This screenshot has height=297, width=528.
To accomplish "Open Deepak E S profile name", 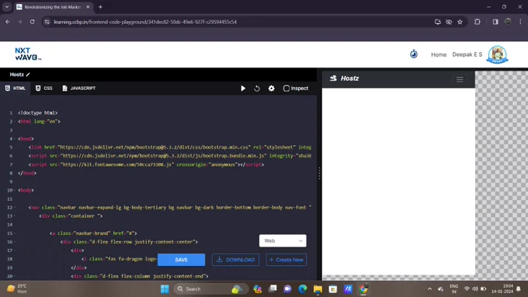I will click(x=467, y=54).
